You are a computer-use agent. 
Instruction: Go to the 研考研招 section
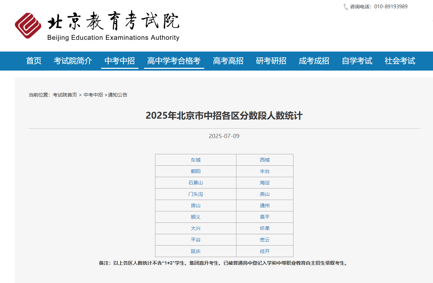coord(271,61)
